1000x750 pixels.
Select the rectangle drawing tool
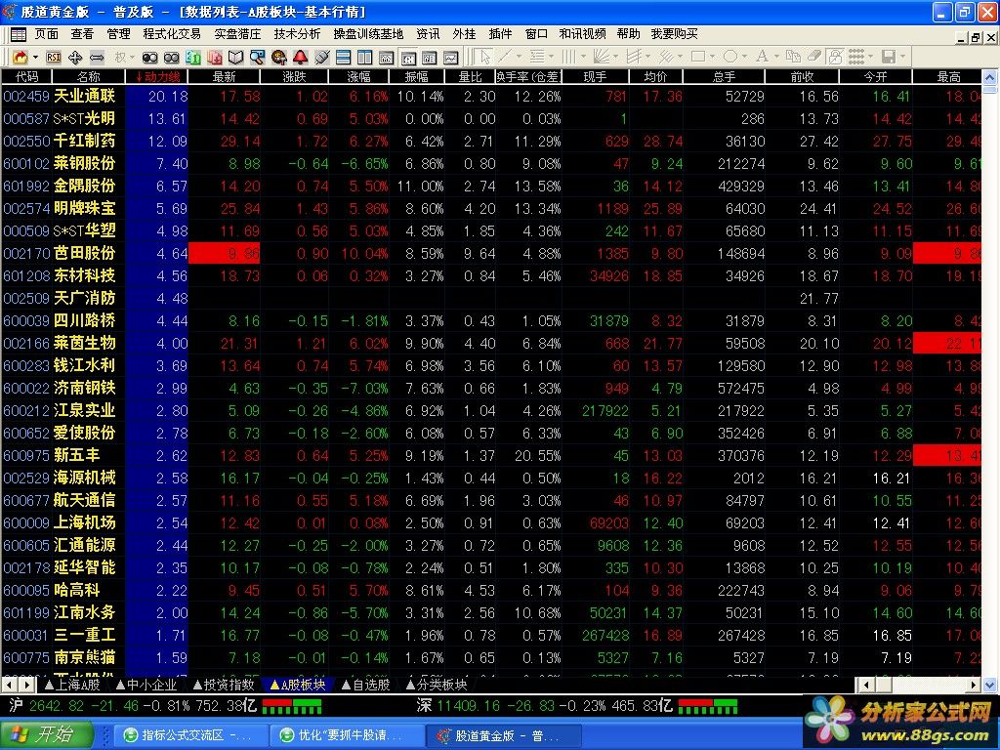click(x=698, y=57)
